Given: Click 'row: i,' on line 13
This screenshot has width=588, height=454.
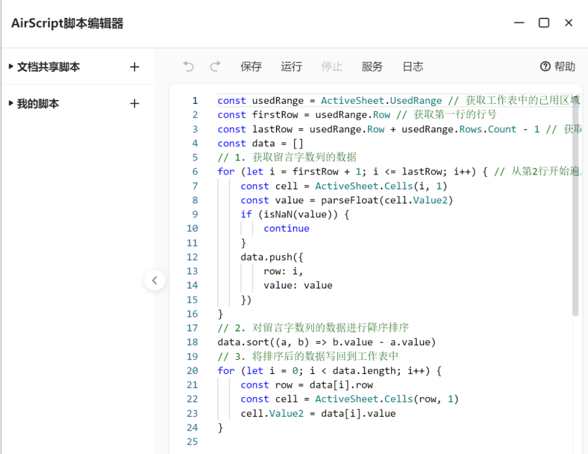Looking at the screenshot, I should click(283, 272).
